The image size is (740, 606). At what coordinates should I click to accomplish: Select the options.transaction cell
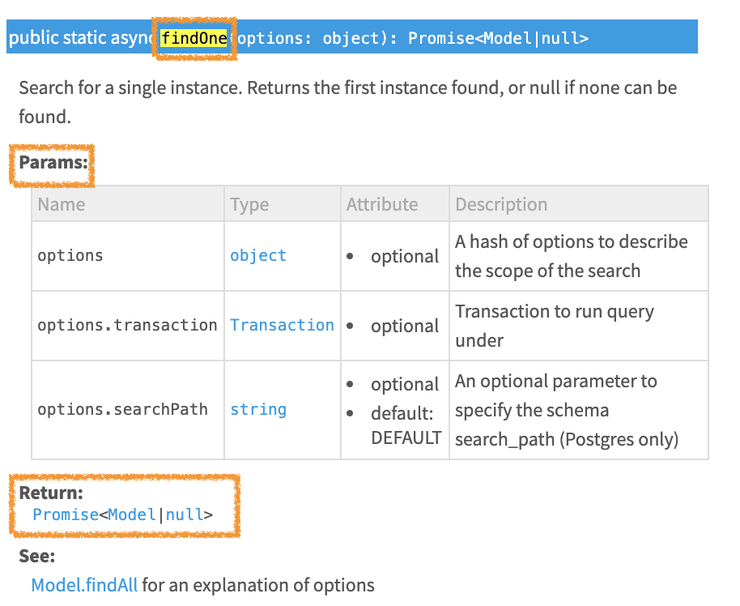pos(127,326)
